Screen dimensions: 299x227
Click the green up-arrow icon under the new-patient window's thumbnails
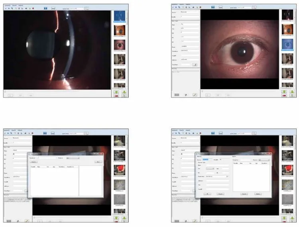tap(292, 218)
